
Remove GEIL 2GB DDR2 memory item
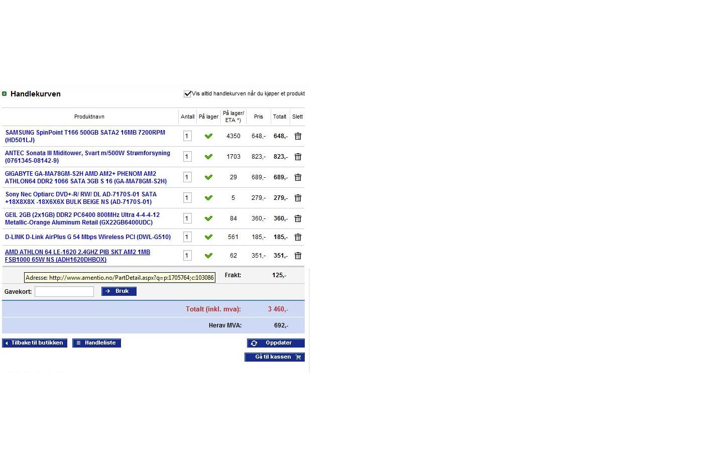click(298, 218)
